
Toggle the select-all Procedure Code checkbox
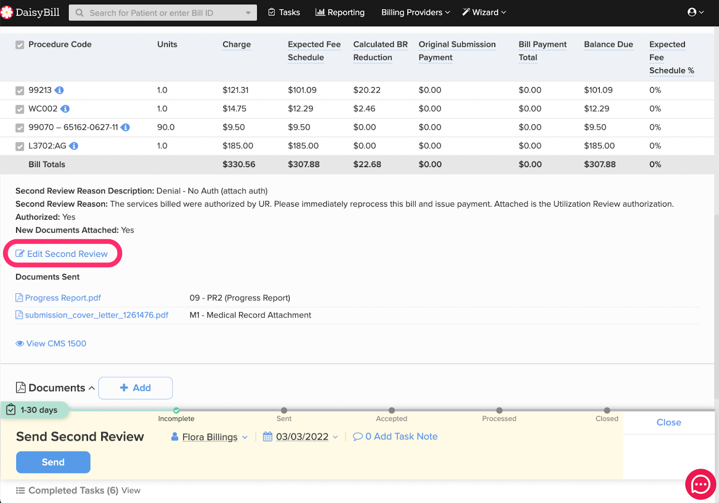coord(20,45)
